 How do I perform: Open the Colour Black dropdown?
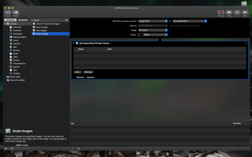(x=153, y=34)
